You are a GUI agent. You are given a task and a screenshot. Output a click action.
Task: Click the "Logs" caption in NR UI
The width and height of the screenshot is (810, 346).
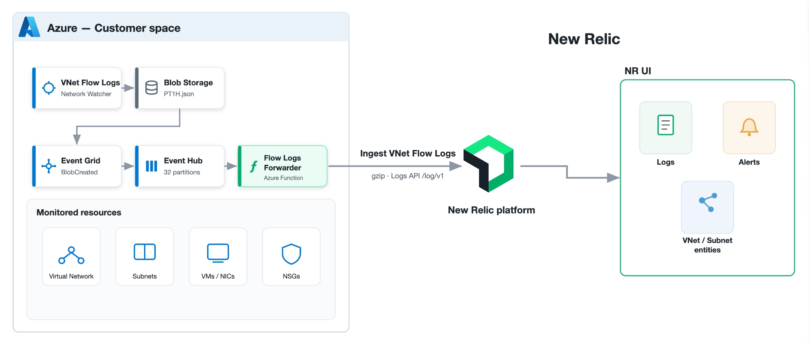point(665,162)
